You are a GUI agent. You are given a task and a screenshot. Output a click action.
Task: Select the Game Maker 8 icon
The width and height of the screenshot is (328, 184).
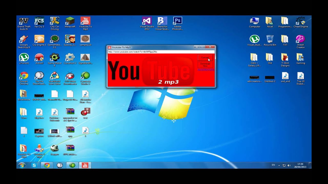(55, 60)
